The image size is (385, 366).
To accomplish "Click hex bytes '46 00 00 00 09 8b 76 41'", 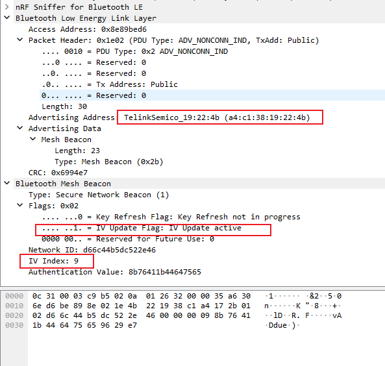I will [x=198, y=315].
